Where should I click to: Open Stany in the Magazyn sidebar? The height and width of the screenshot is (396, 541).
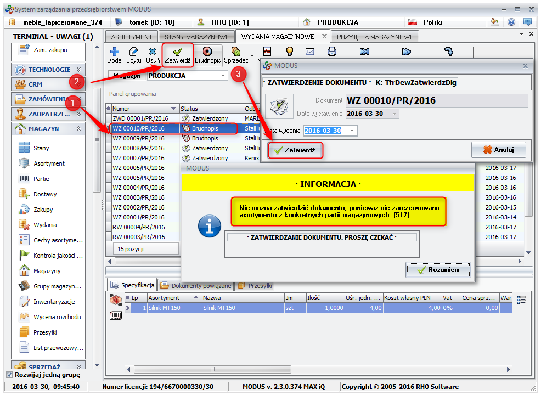41,148
